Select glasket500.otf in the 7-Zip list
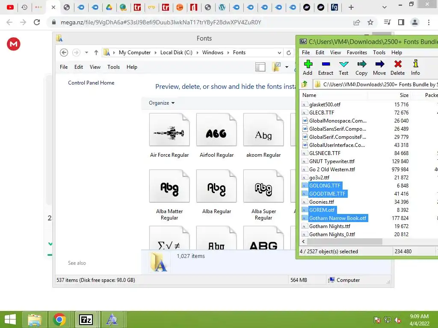 [x=325, y=105]
